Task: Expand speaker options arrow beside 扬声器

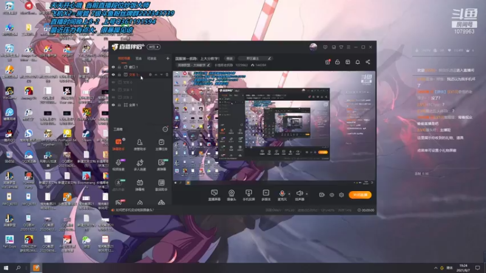Action: (x=307, y=194)
